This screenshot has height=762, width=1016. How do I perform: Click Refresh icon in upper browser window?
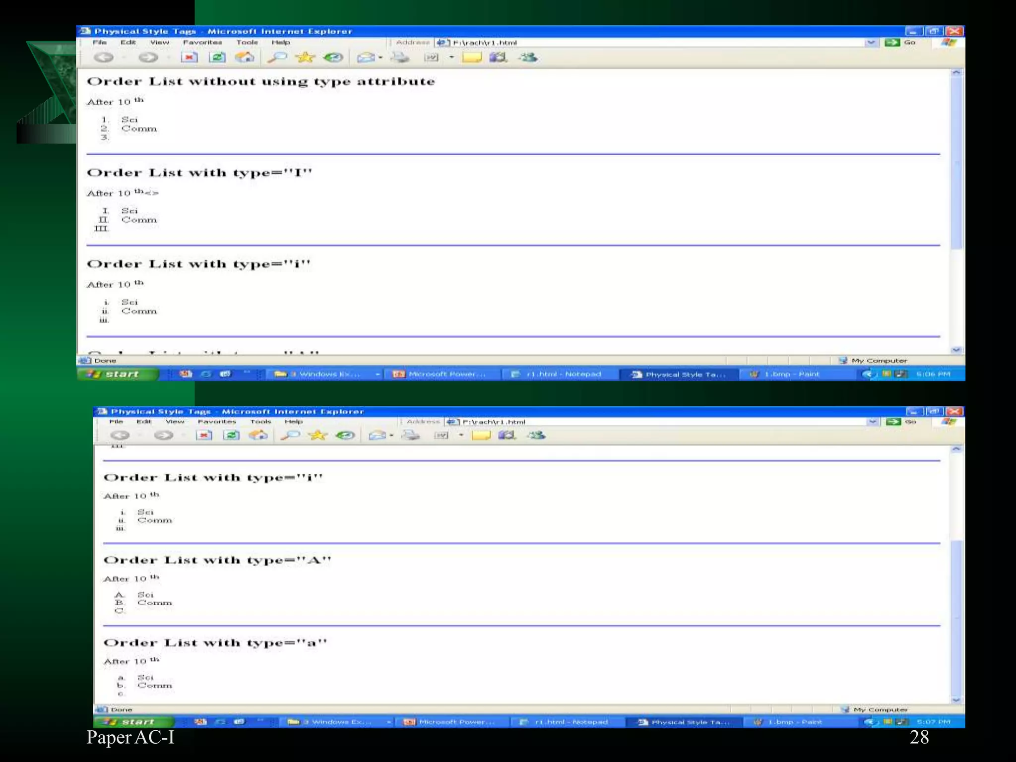pos(217,58)
